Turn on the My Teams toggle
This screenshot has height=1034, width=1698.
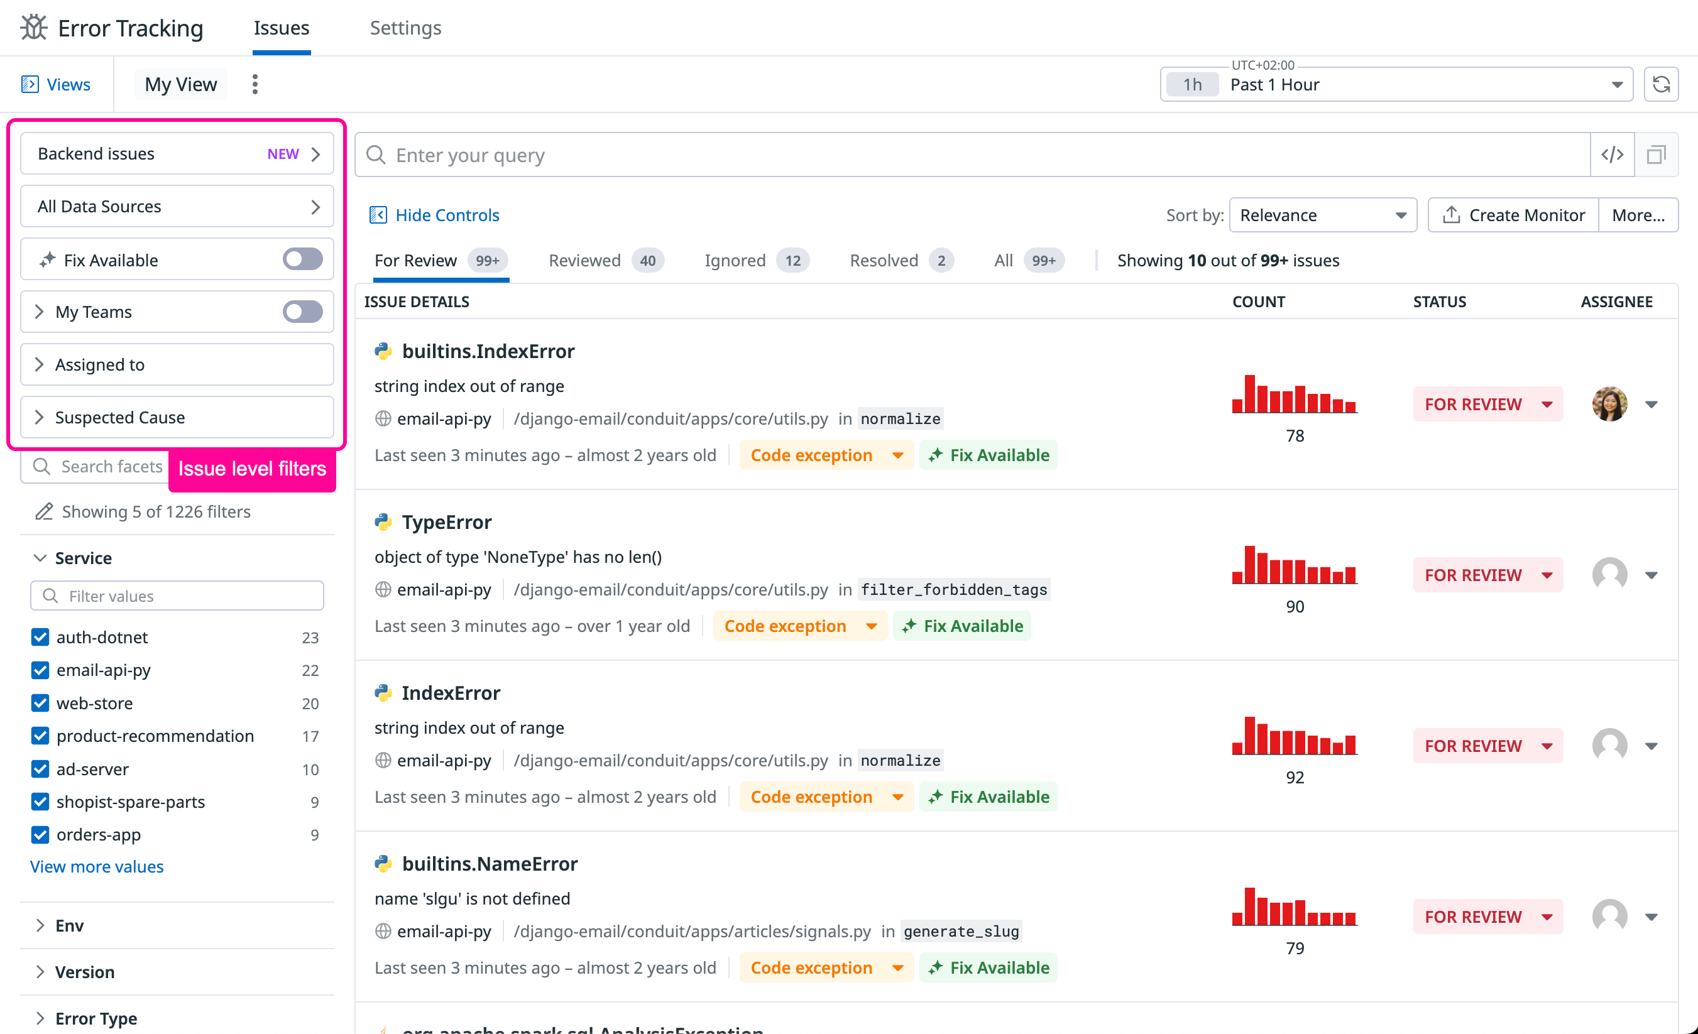pos(302,312)
